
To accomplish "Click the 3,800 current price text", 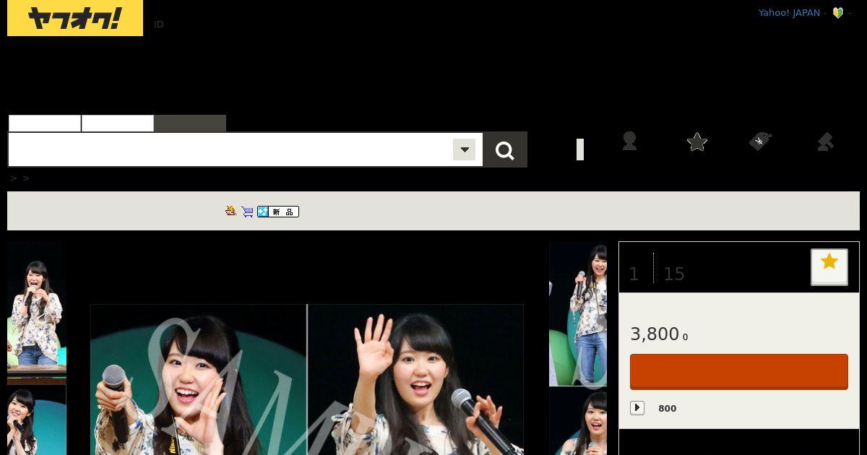I will 655,334.
